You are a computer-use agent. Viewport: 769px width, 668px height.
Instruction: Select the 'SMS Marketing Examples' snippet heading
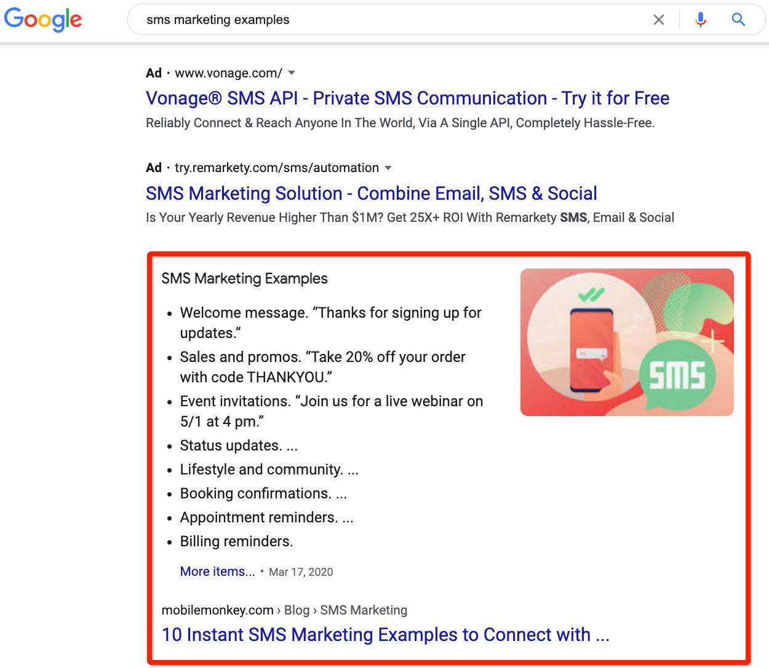click(x=244, y=278)
